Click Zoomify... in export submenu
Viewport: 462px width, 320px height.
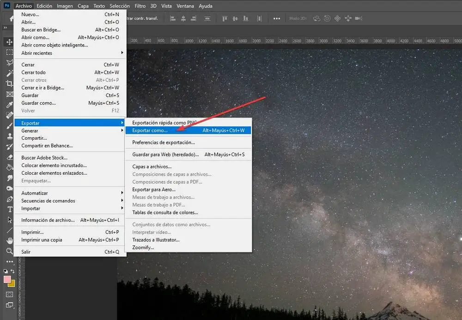pyautogui.click(x=188, y=247)
